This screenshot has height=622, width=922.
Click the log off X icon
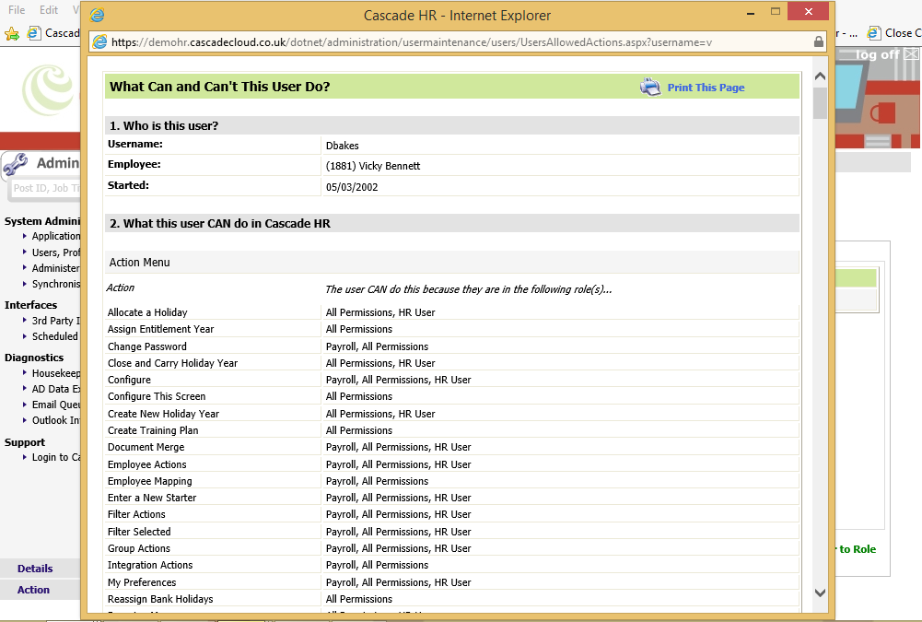(912, 54)
